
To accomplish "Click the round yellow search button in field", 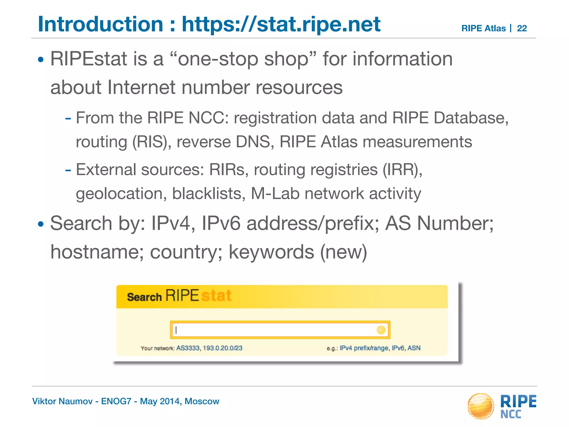I will [381, 330].
